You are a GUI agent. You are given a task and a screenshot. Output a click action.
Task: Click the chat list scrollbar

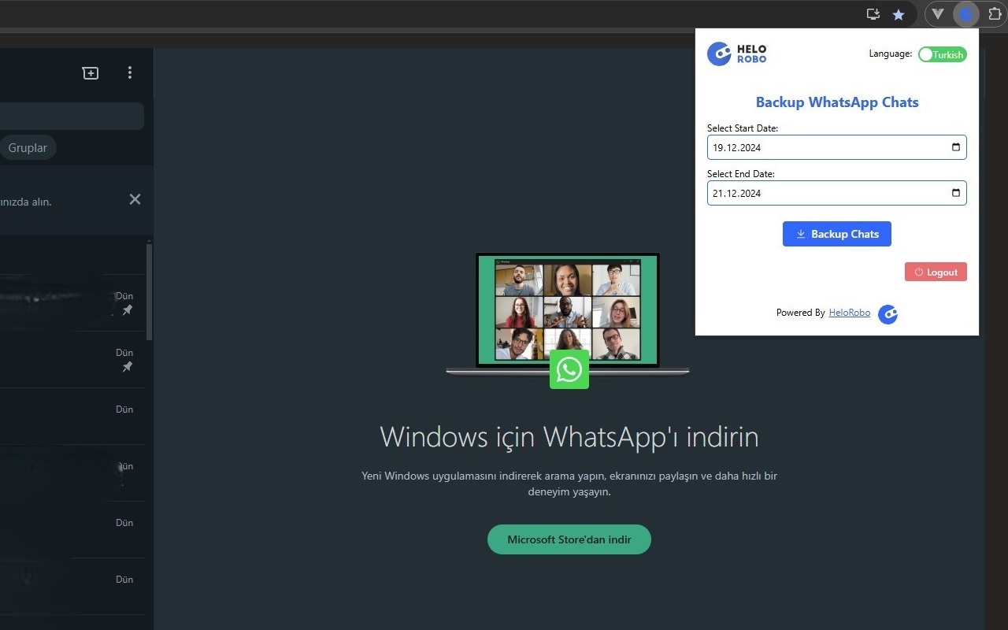click(149, 291)
